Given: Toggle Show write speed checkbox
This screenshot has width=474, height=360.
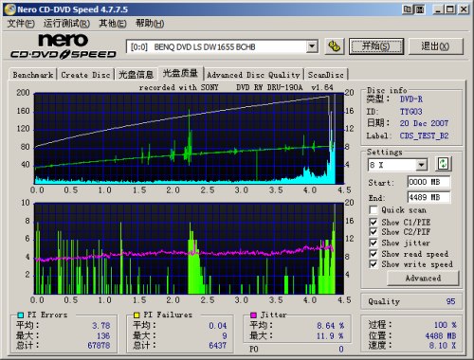Looking at the screenshot, I should [x=374, y=264].
